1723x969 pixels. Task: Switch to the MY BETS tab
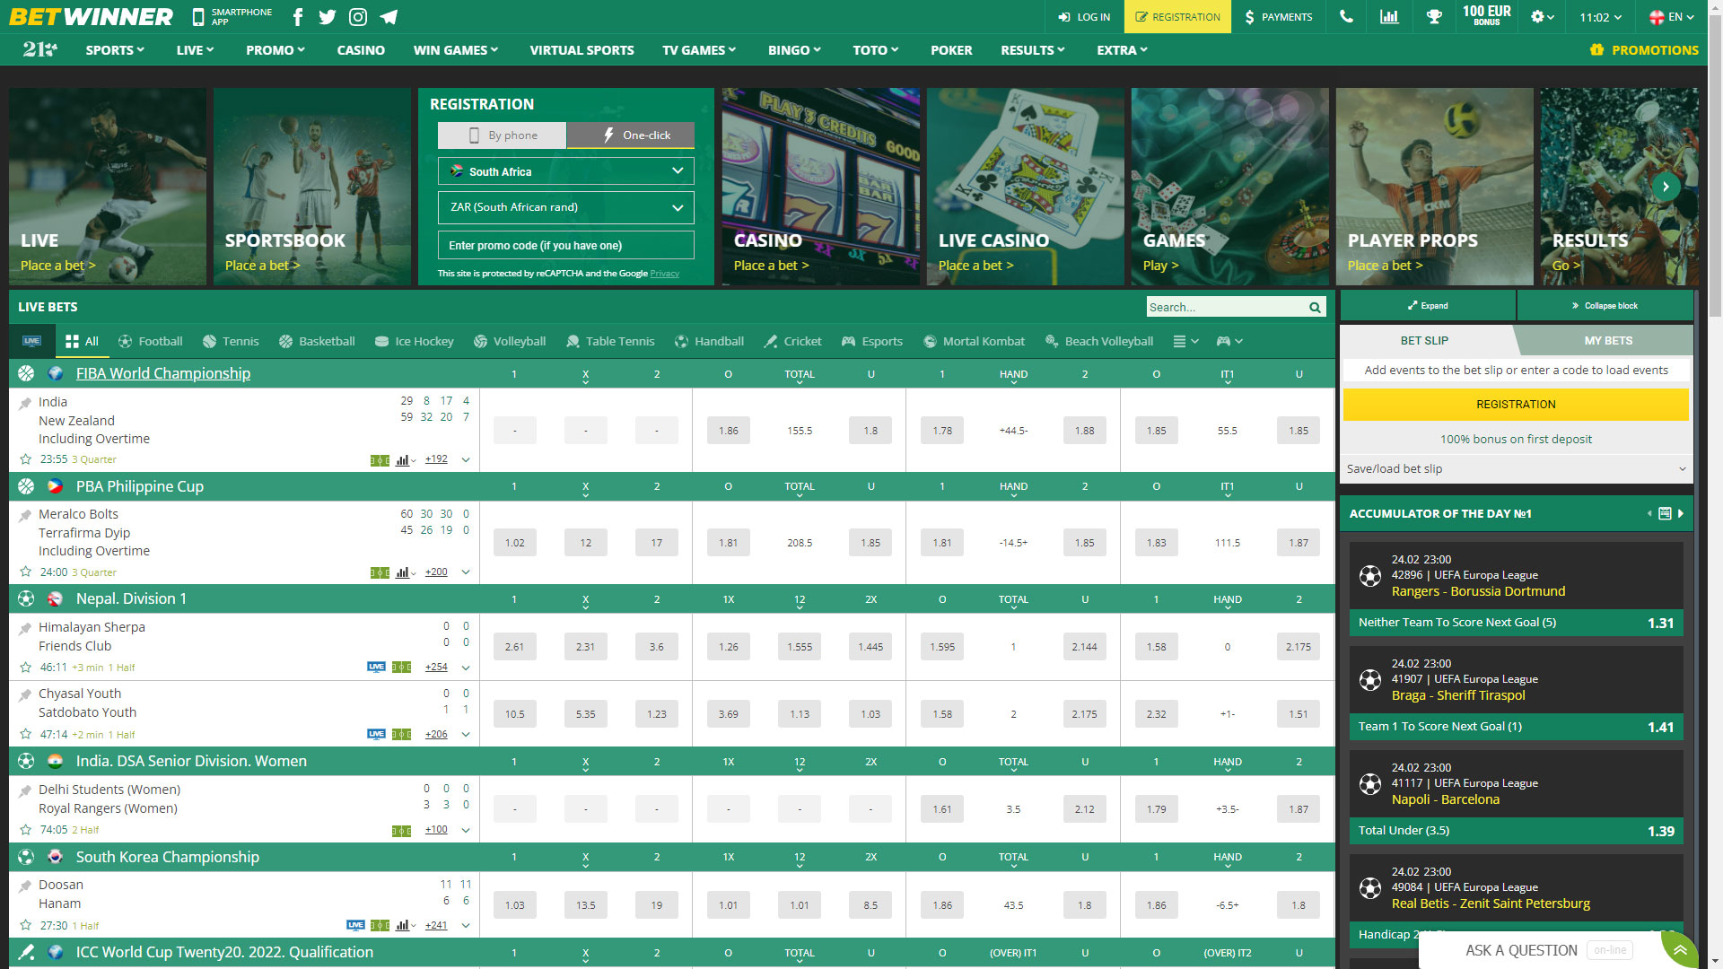coord(1608,341)
